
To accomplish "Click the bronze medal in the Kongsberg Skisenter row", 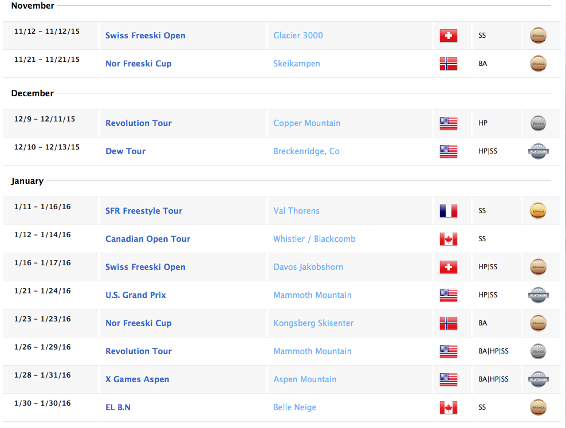I will pyautogui.click(x=538, y=323).
